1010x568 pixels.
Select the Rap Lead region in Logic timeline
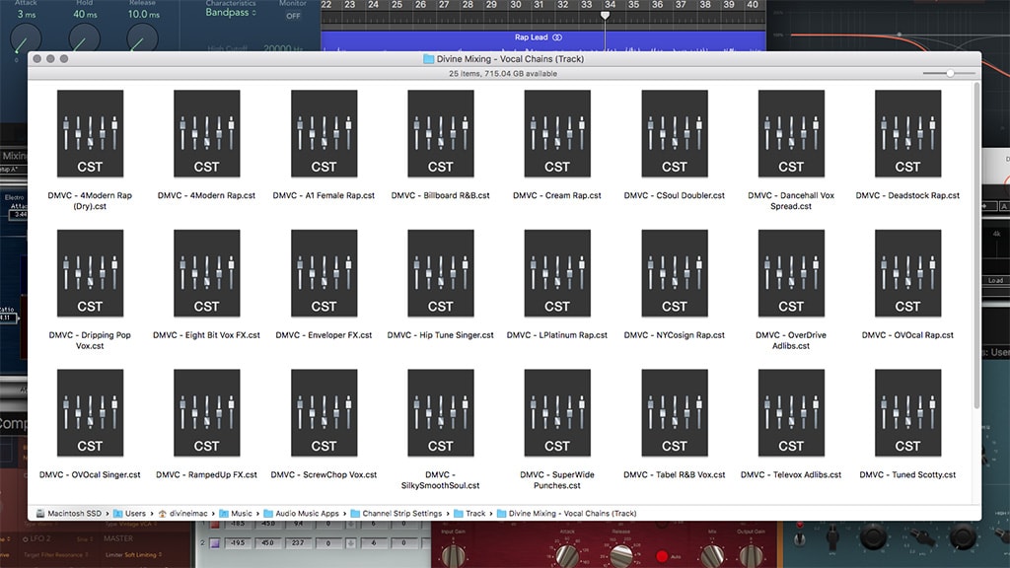(543, 41)
